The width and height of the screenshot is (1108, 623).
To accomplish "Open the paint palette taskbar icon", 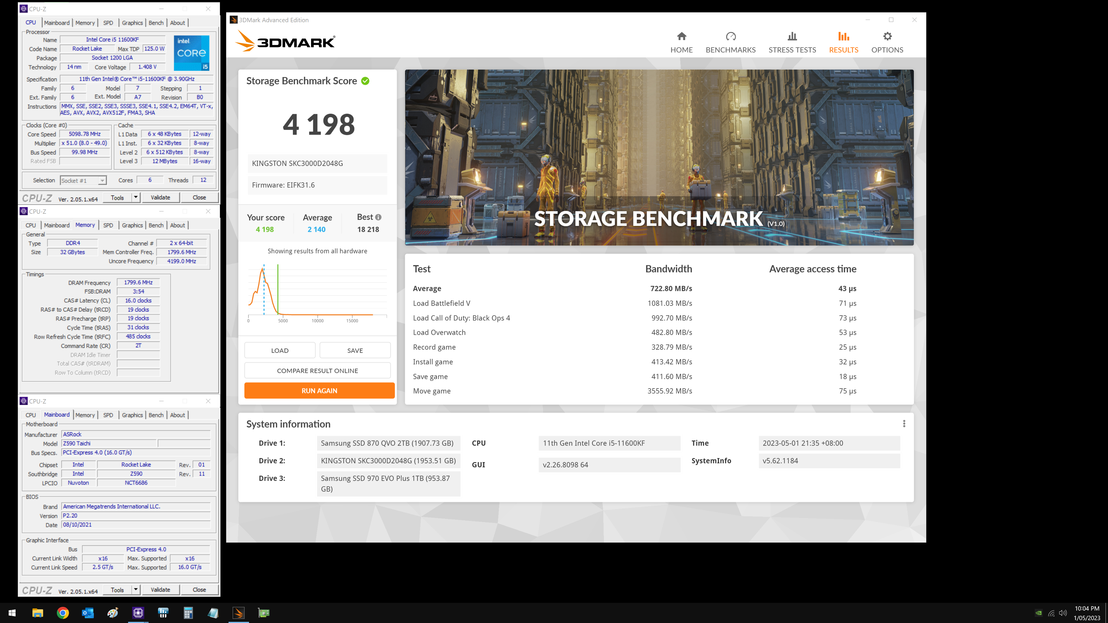I will pyautogui.click(x=113, y=613).
